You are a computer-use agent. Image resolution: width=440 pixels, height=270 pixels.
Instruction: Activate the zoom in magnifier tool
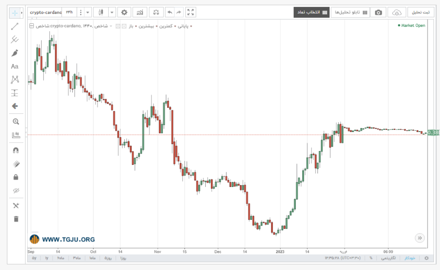16,122
